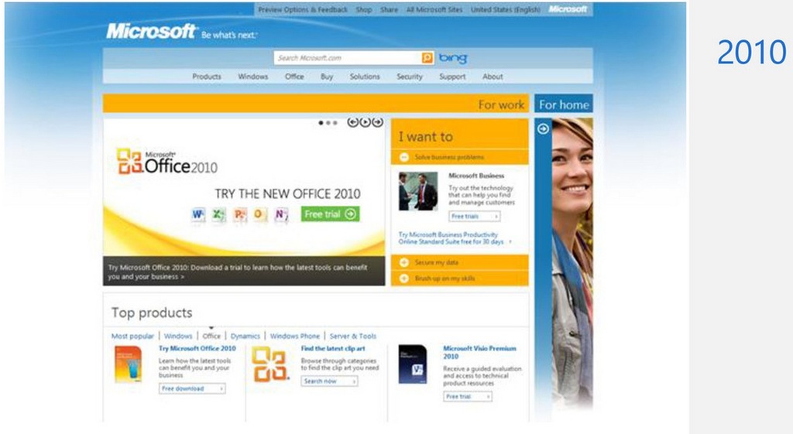Select the first carousel dot
Viewport: 793px width, 434px height.
[x=321, y=123]
